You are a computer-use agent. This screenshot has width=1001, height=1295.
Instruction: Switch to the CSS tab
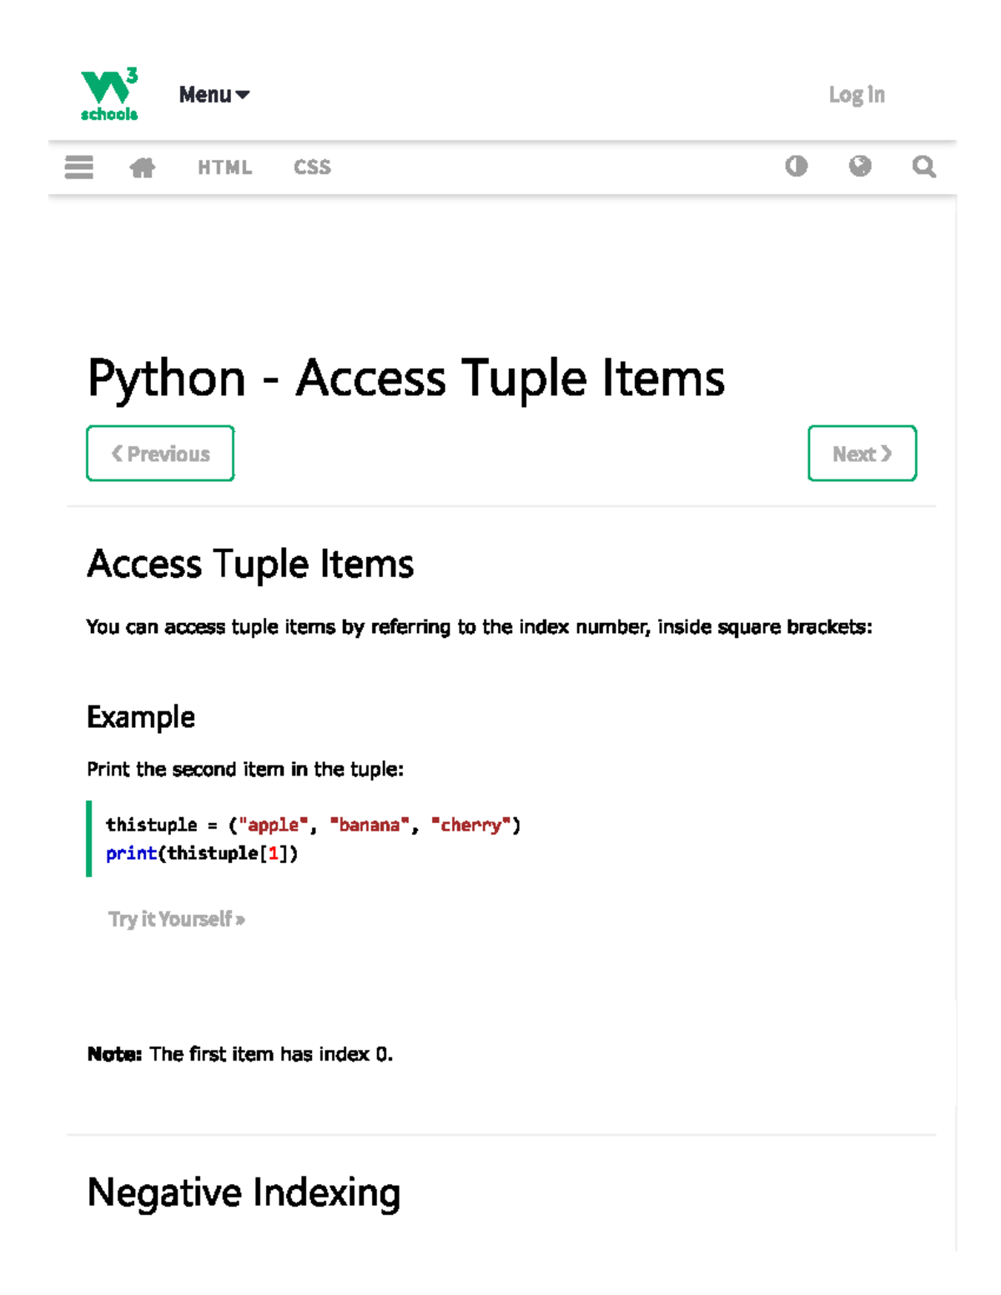[x=312, y=167]
